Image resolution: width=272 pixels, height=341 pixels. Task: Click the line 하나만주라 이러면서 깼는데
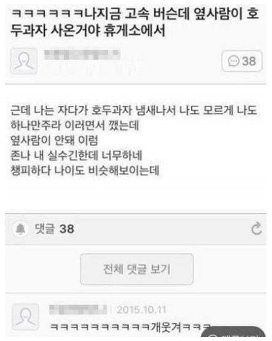(75, 125)
